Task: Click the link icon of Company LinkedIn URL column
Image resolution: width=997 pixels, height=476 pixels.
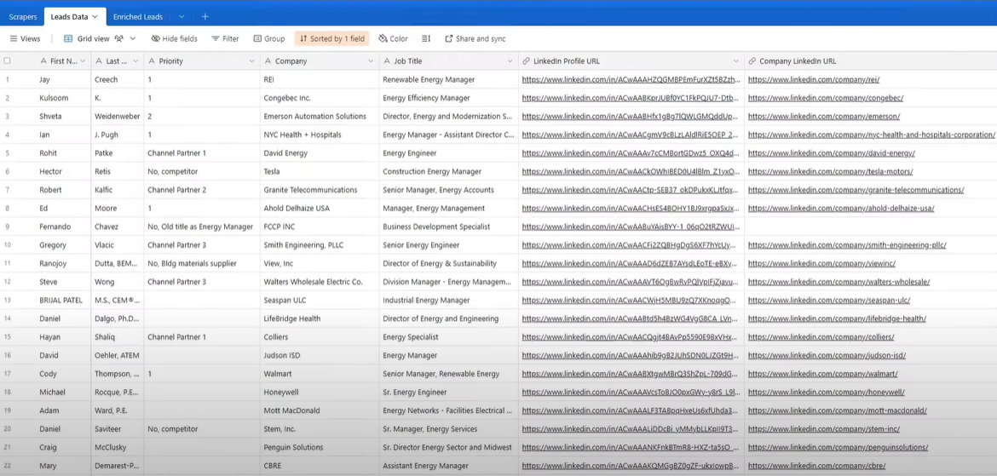Action: pos(752,61)
